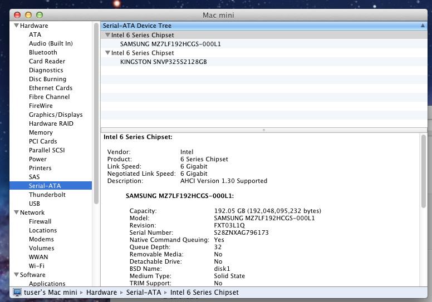432x302 pixels.
Task: Select Parallel SCSI entry
Action: point(47,150)
